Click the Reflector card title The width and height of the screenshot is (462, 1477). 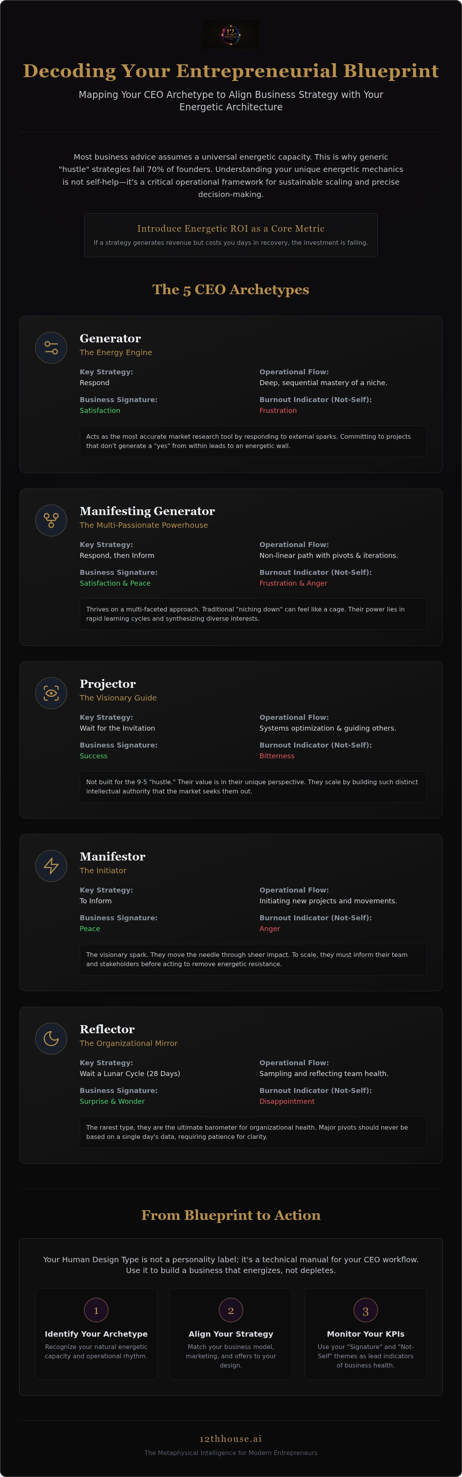[x=107, y=1029]
